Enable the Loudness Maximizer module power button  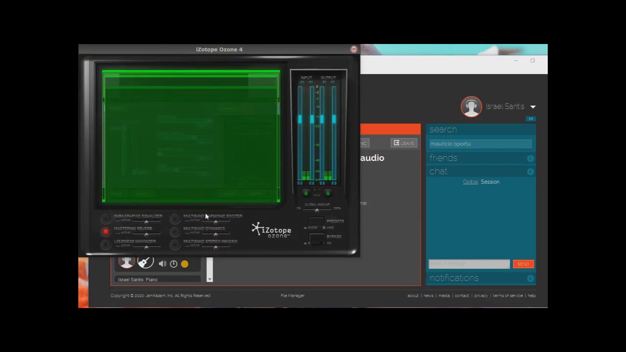click(106, 244)
